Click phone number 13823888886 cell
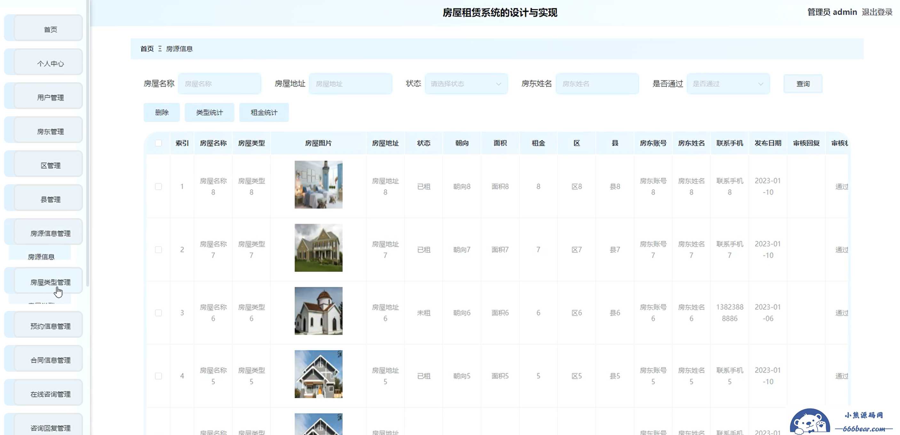Viewport: 900px width, 435px height. [730, 313]
